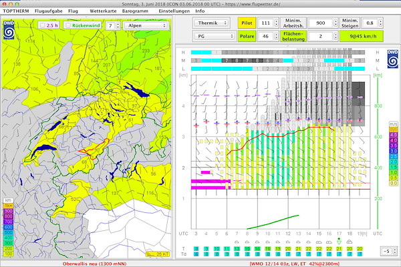This screenshot has height=267, width=401.
Task: Click the DWD logo on the map
Action: tap(9, 30)
